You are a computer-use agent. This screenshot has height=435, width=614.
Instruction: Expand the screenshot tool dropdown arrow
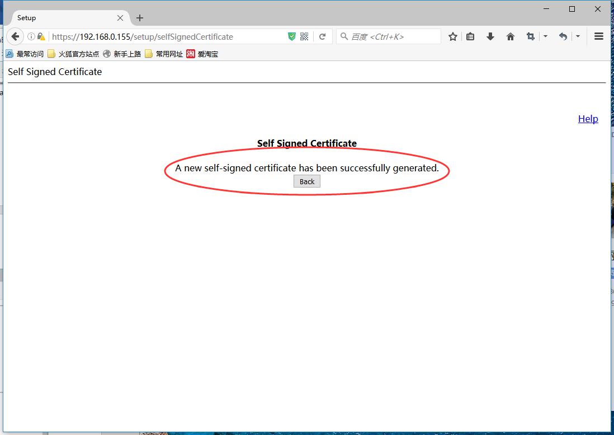click(x=545, y=36)
